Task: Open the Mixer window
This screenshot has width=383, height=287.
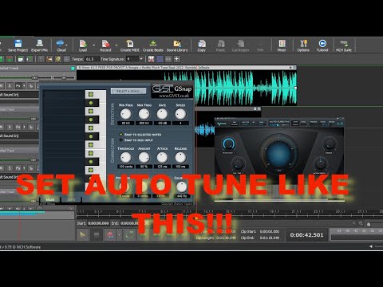Action: [282, 45]
